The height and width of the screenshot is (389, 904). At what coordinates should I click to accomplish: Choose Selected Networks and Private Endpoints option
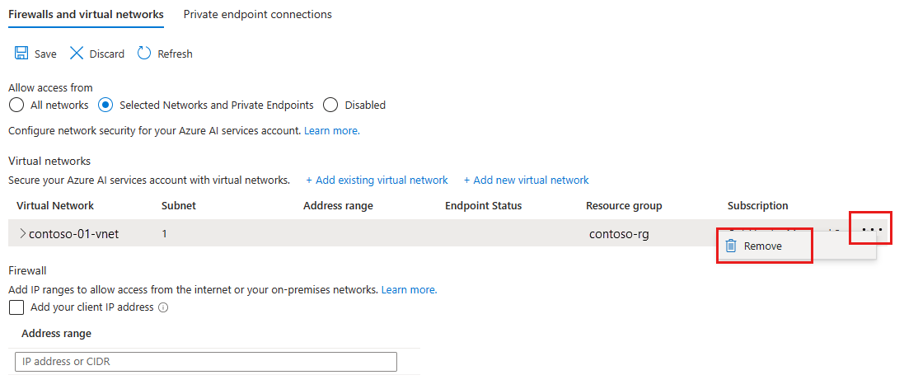(x=105, y=105)
